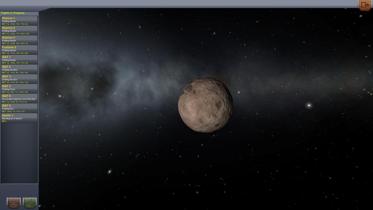Select ISAT 6 on escape trajectory
This screenshot has height=210, width=373.
click(19, 99)
